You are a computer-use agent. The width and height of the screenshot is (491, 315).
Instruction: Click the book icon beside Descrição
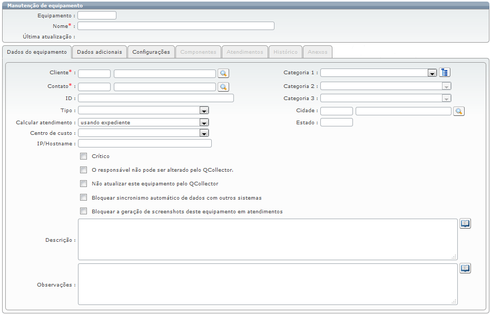[x=465, y=224]
